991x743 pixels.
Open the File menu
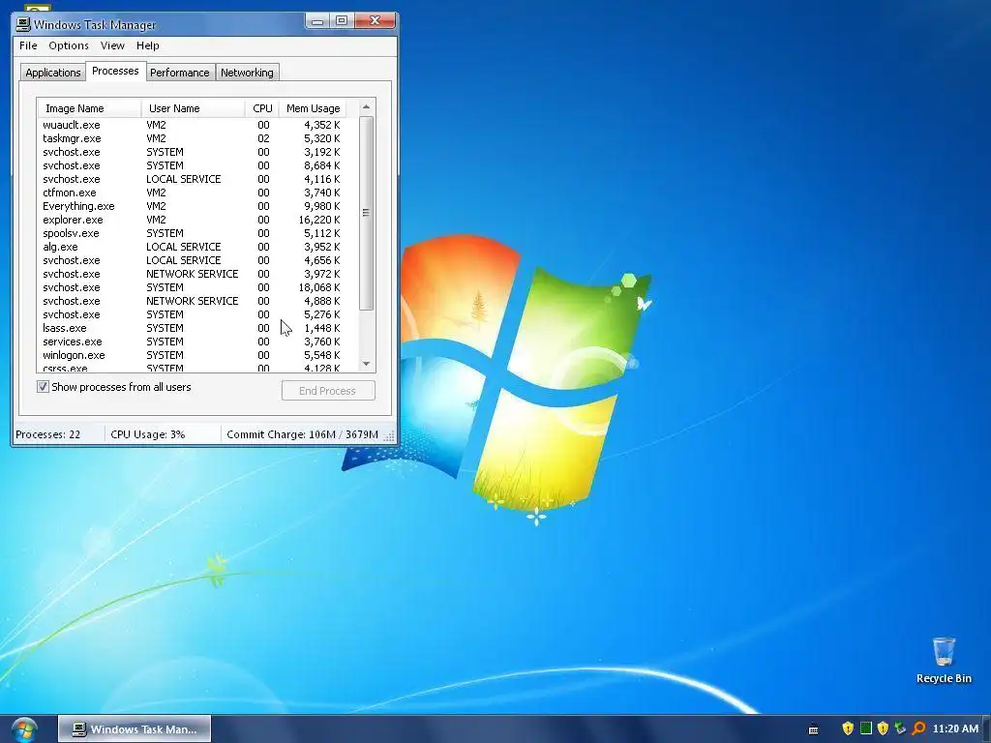28,45
